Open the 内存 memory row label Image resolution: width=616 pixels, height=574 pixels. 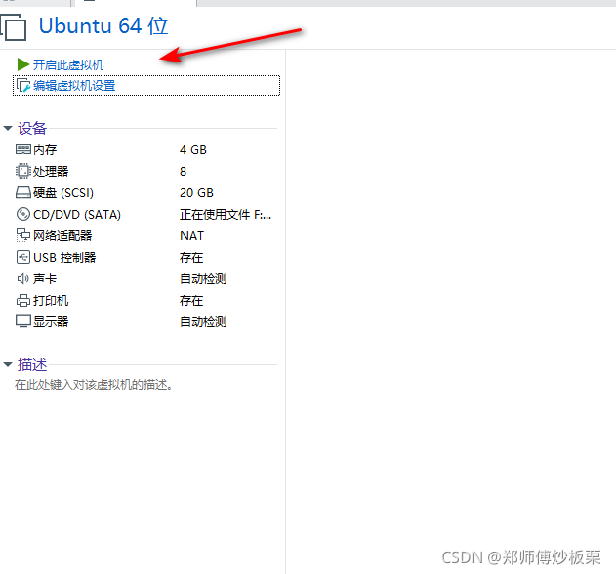point(45,150)
